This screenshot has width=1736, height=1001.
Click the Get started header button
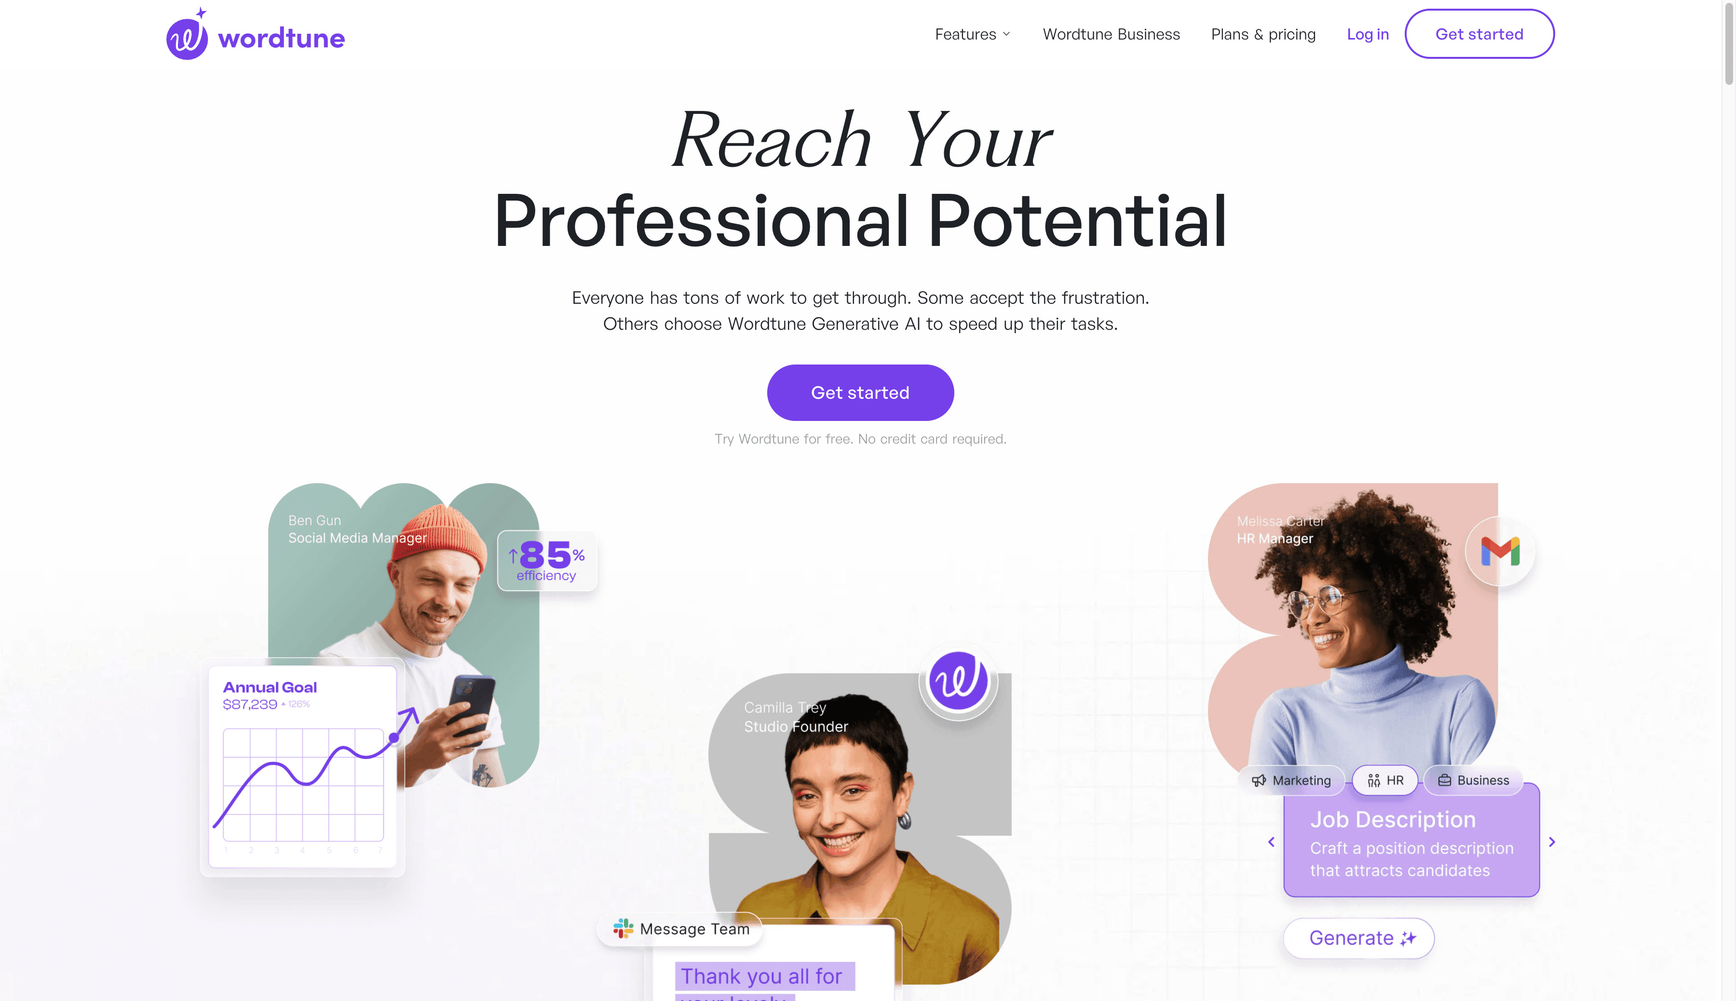[1478, 33]
